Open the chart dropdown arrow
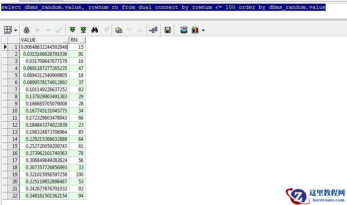 [x=203, y=30]
